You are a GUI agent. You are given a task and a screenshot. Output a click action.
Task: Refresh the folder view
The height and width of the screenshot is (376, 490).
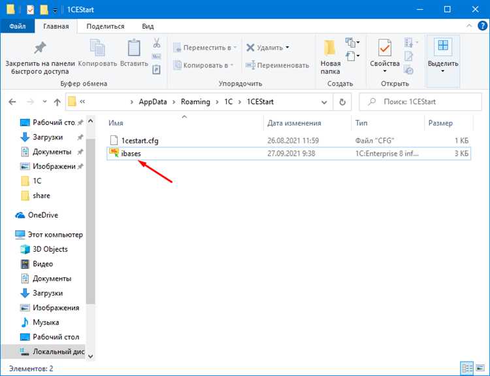pyautogui.click(x=342, y=102)
